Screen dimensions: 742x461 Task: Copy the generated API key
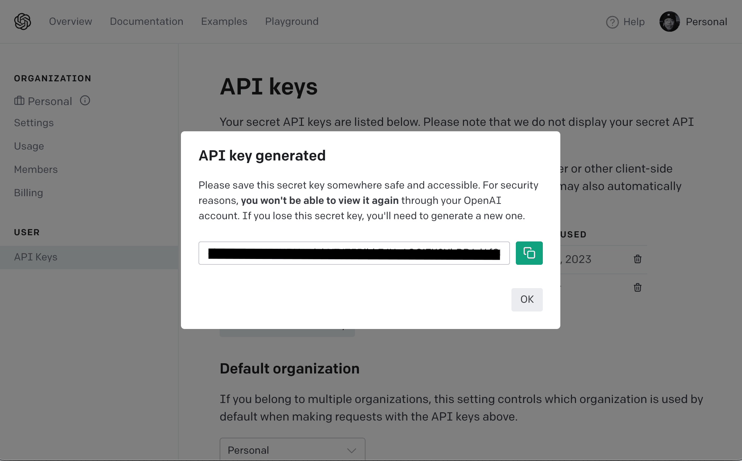click(529, 253)
